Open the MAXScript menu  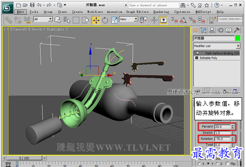tap(203, 12)
